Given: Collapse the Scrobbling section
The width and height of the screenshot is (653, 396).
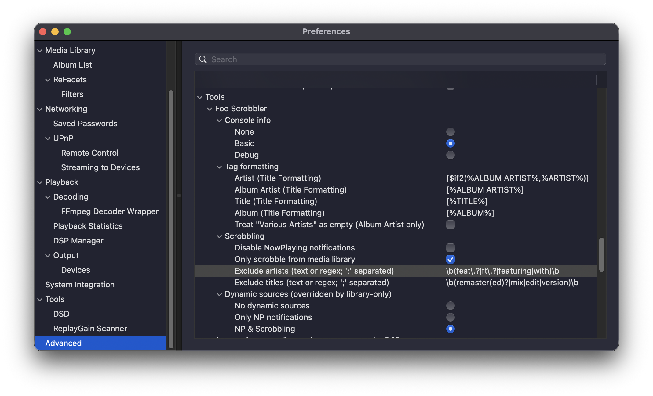Looking at the screenshot, I should click(x=219, y=236).
